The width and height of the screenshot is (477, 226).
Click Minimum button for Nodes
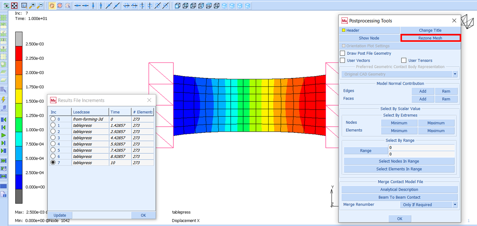pyautogui.click(x=399, y=123)
